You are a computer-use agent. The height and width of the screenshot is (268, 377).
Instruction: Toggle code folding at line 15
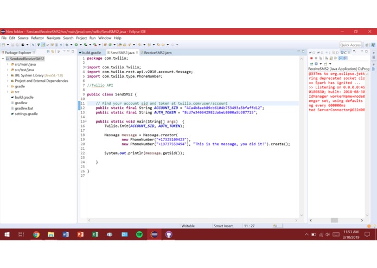coord(86,122)
